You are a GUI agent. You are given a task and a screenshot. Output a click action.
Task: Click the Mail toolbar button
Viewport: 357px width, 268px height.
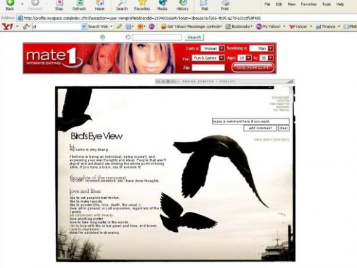coord(204,5)
